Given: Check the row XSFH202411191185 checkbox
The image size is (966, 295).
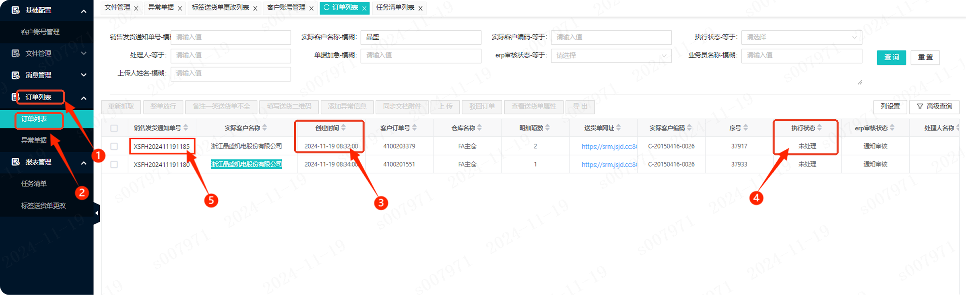Looking at the screenshot, I should pyautogui.click(x=114, y=146).
